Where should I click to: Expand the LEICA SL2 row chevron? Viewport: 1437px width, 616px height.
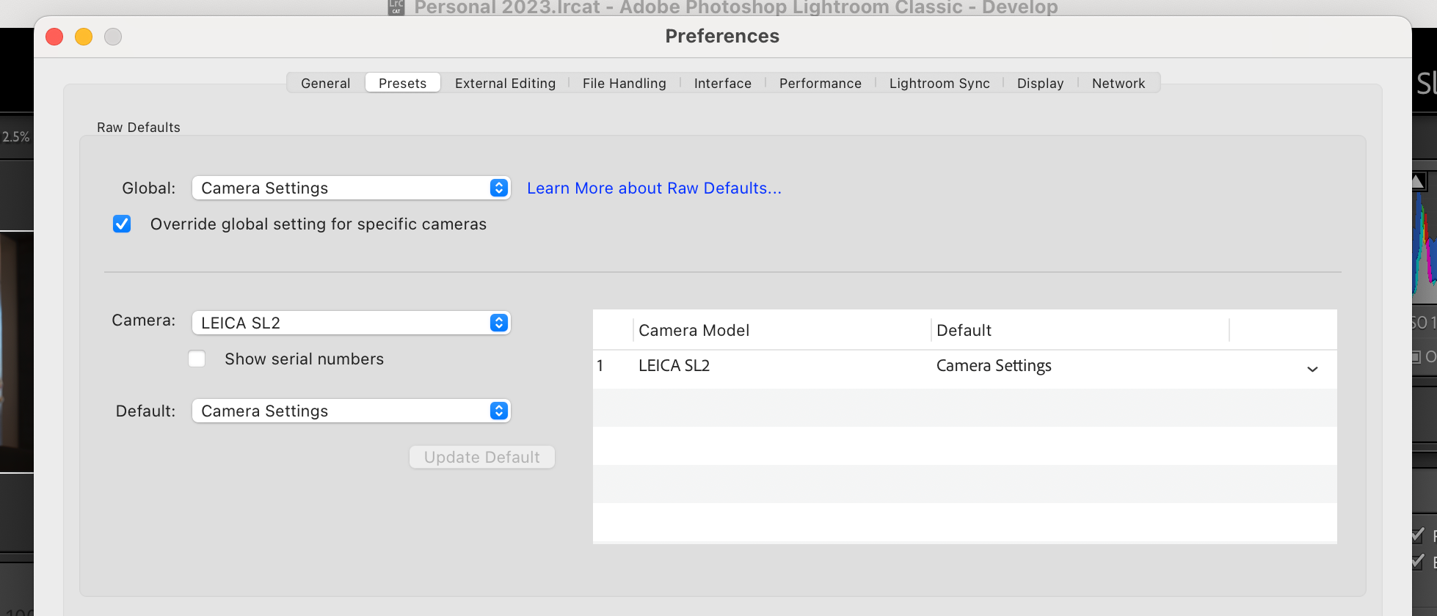1312,369
